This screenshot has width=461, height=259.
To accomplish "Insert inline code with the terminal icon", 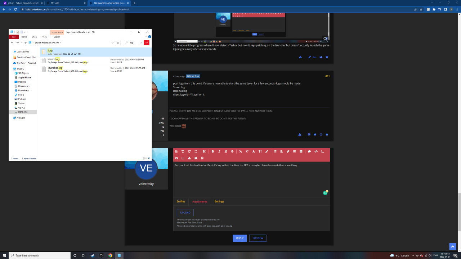I will pyautogui.click(x=322, y=151).
